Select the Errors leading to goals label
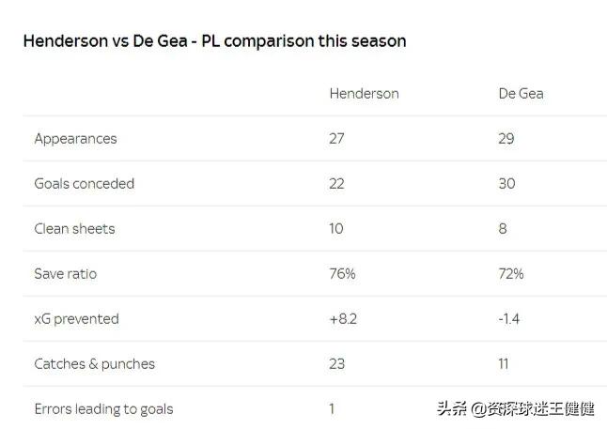 [x=104, y=409]
